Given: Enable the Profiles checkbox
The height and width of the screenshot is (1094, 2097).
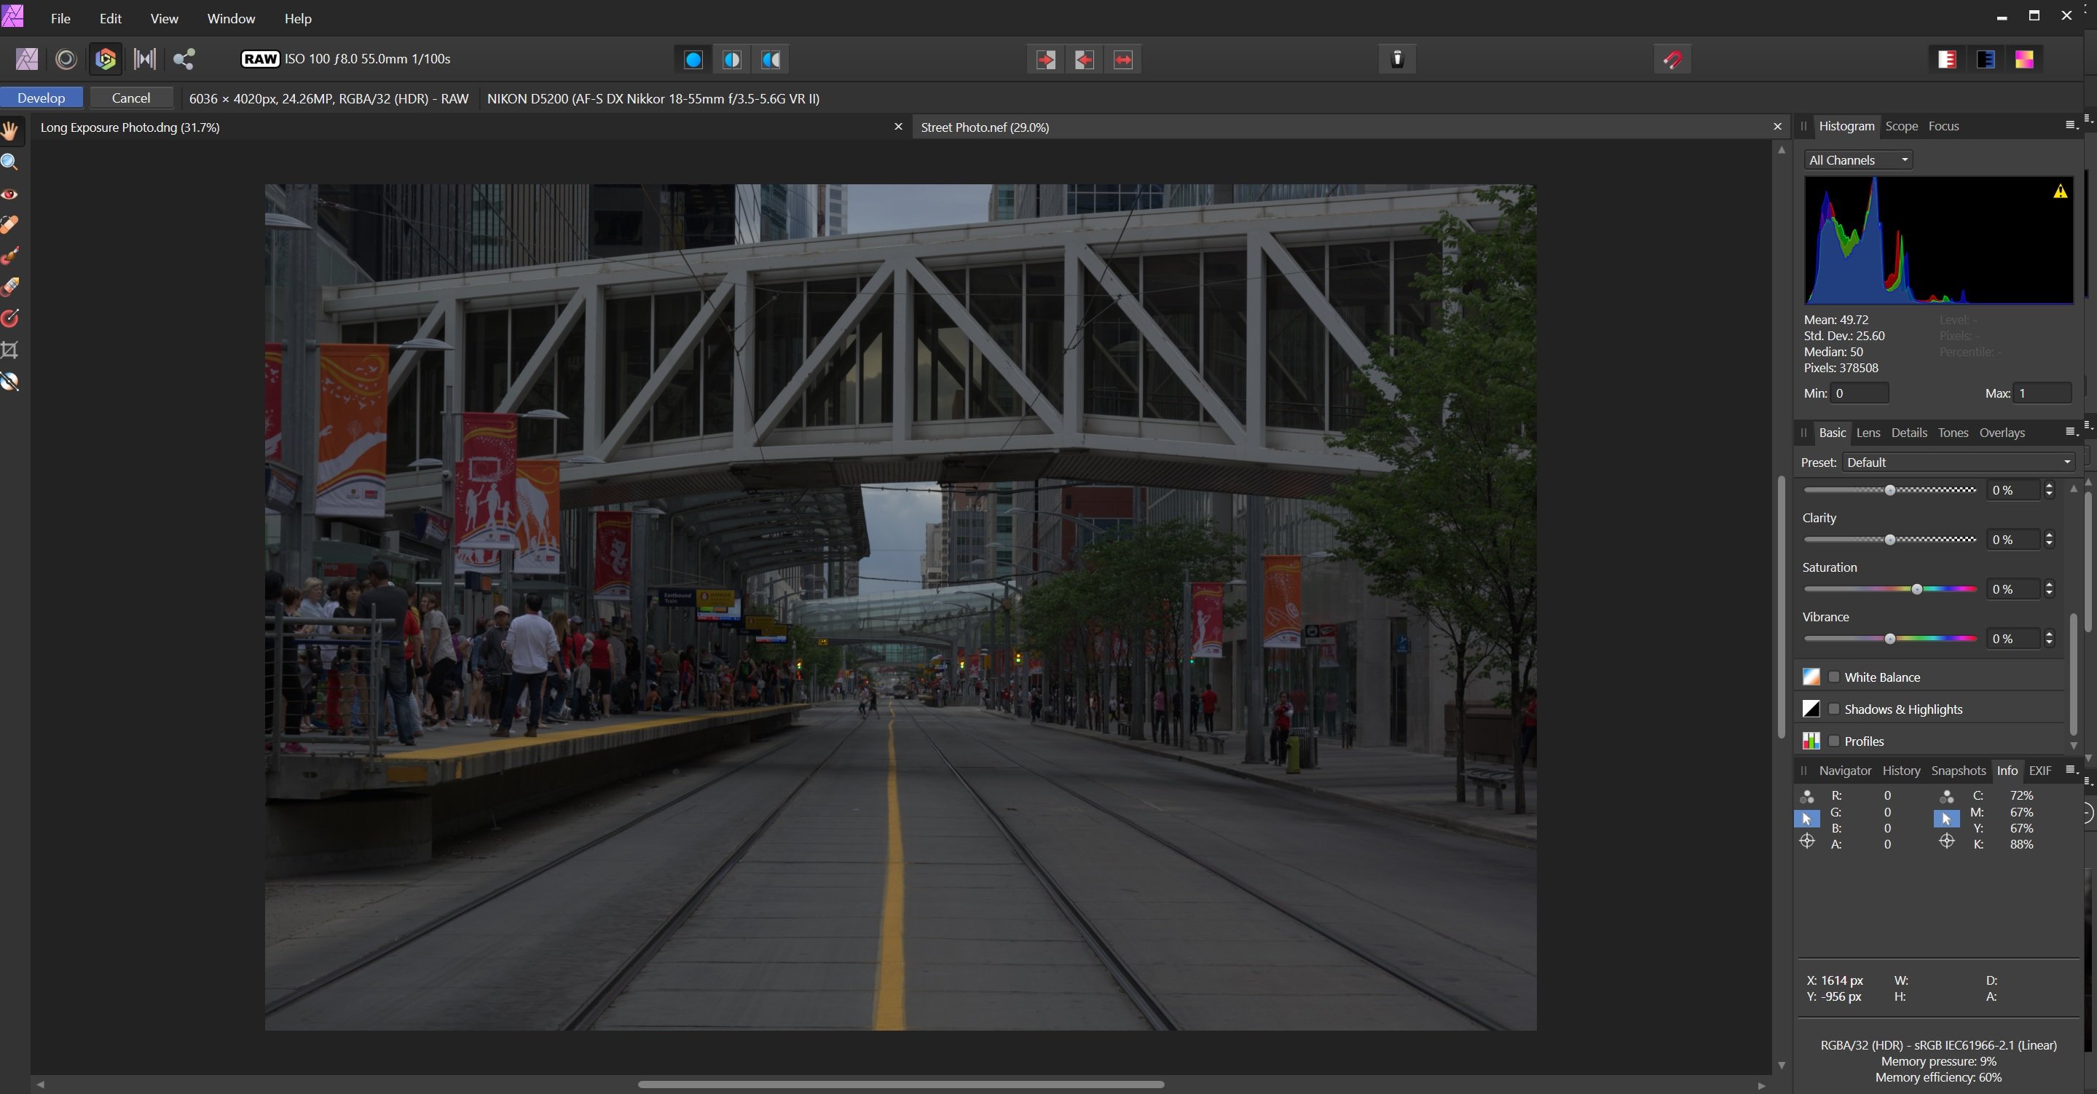Looking at the screenshot, I should (x=1834, y=741).
